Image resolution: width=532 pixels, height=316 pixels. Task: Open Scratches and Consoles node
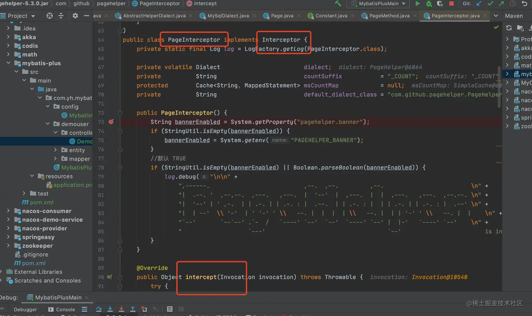click(x=47, y=281)
